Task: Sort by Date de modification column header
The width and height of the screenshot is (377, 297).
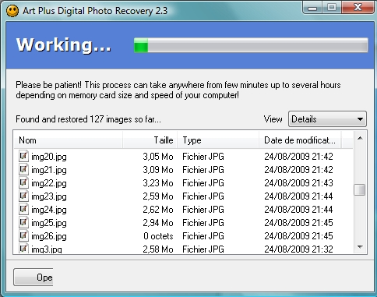Action: point(300,140)
